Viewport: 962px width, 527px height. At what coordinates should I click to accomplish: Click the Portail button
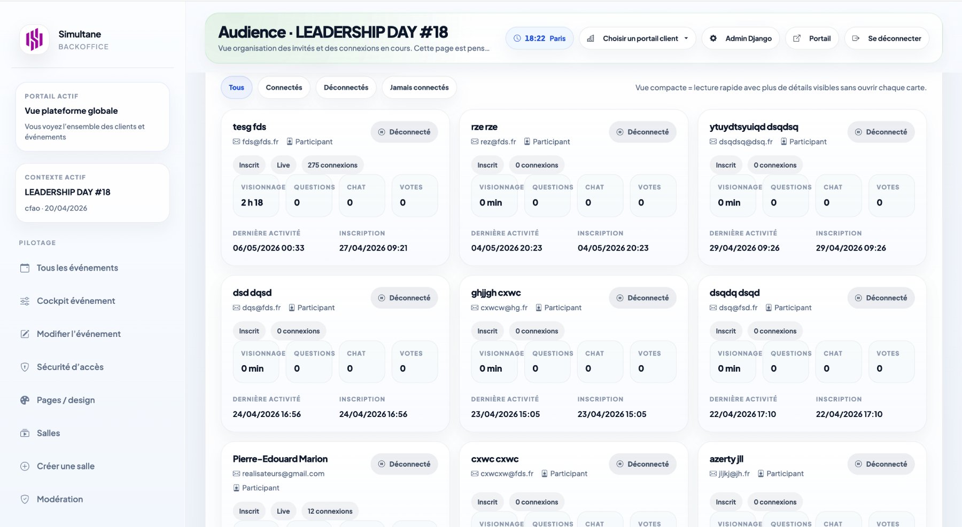pyautogui.click(x=812, y=38)
